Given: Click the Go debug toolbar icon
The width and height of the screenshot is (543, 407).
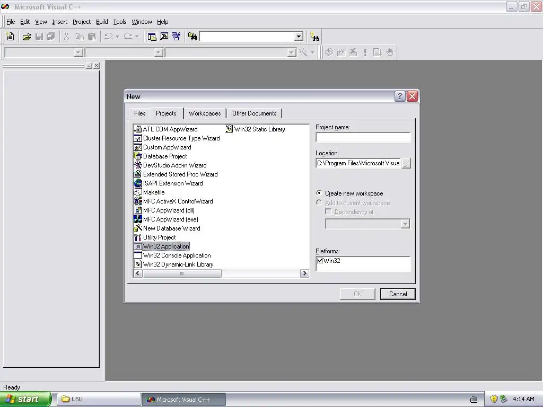Looking at the screenshot, I should click(x=377, y=52).
